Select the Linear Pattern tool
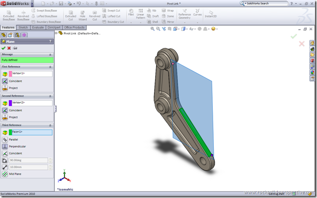The image size is (317, 198). 140,14
